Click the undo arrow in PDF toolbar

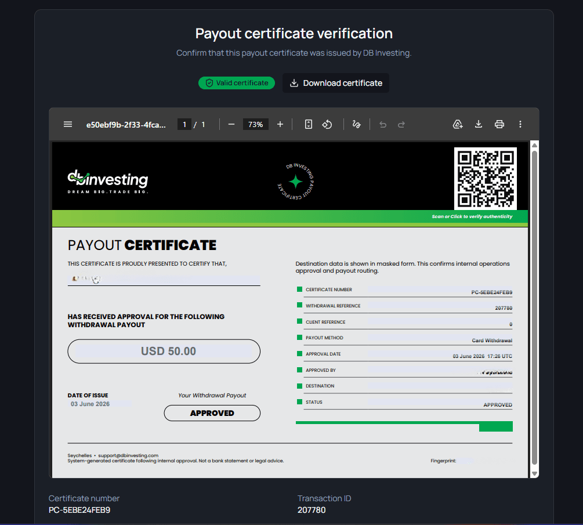(x=383, y=125)
